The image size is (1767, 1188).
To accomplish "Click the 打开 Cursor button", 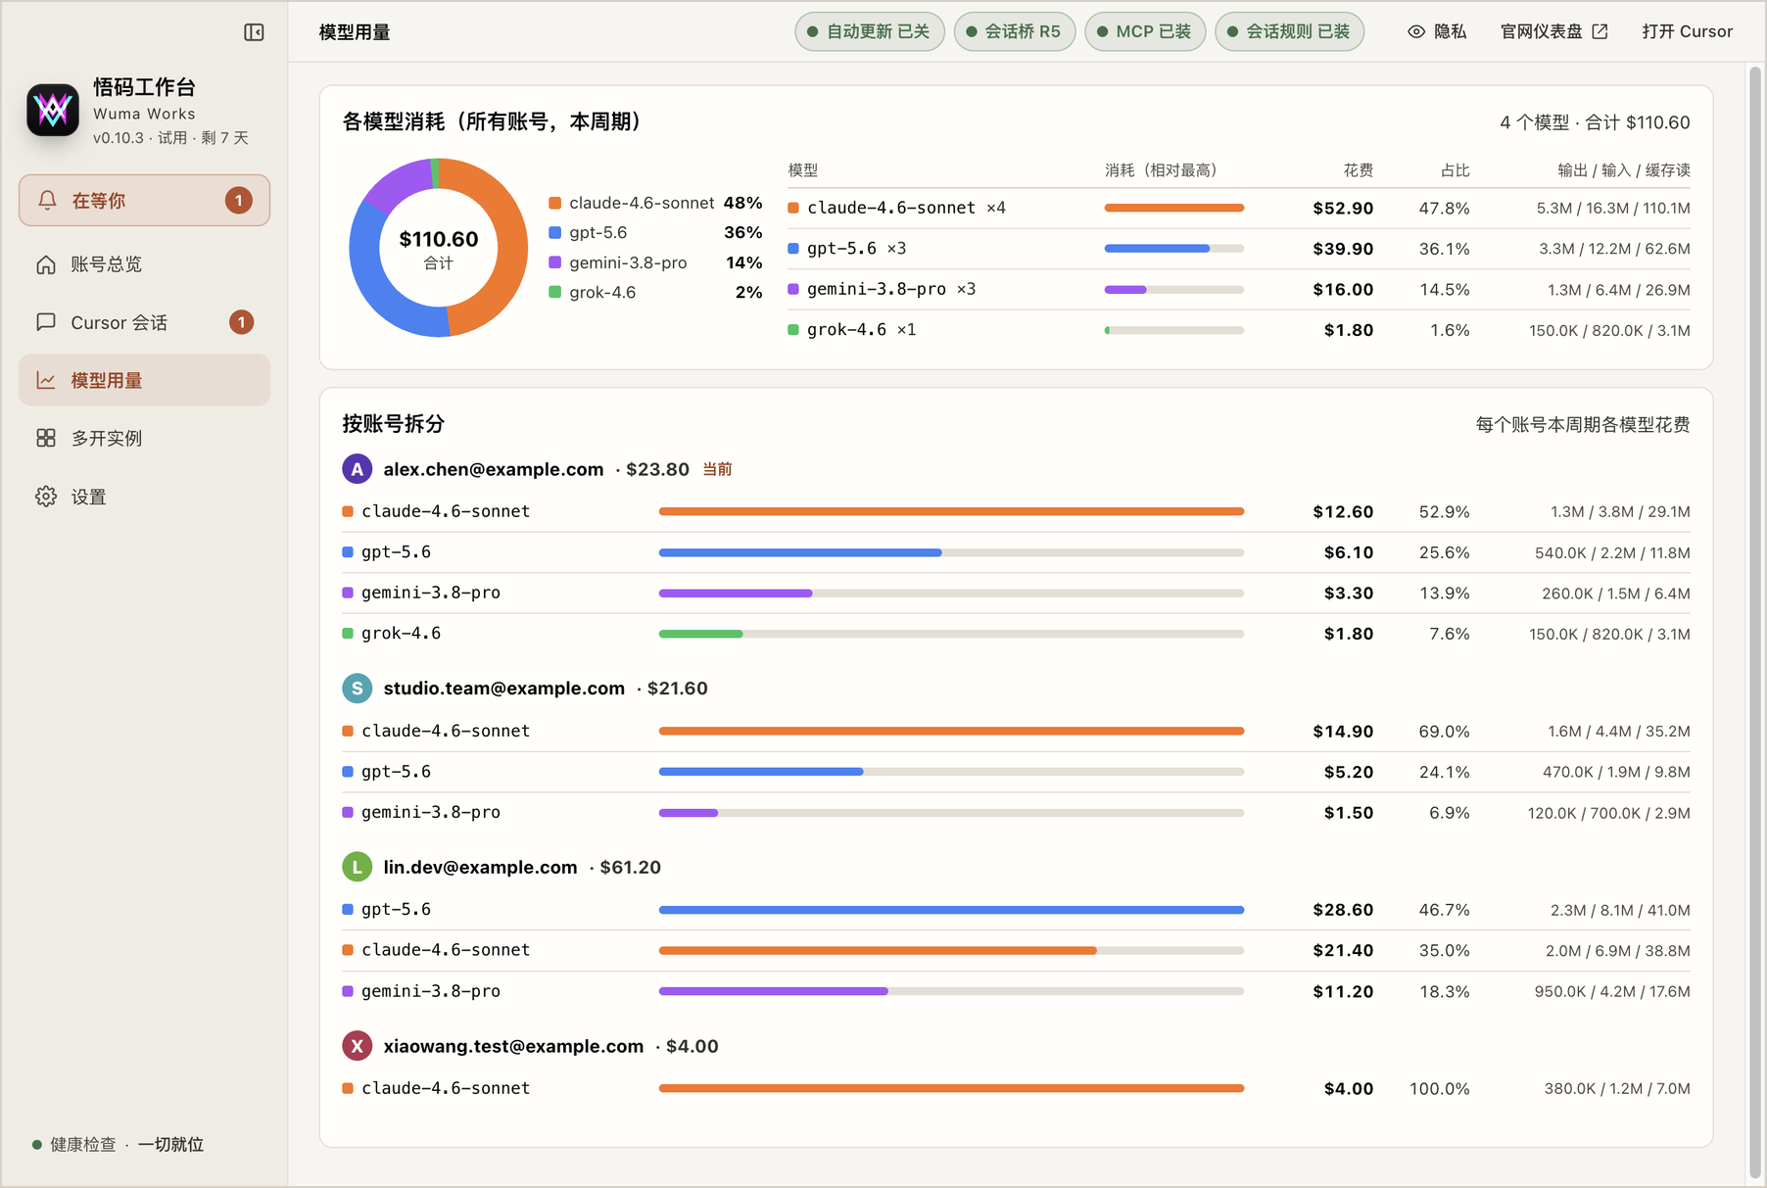I will point(1688,31).
